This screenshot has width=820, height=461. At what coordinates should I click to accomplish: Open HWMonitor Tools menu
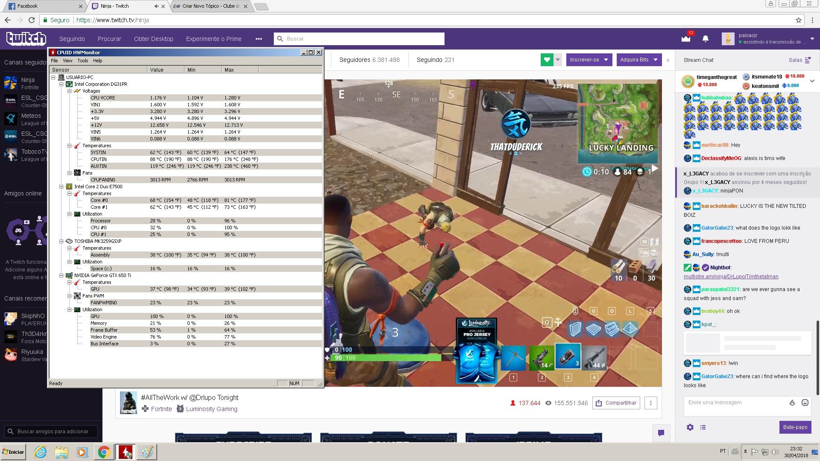coord(83,61)
